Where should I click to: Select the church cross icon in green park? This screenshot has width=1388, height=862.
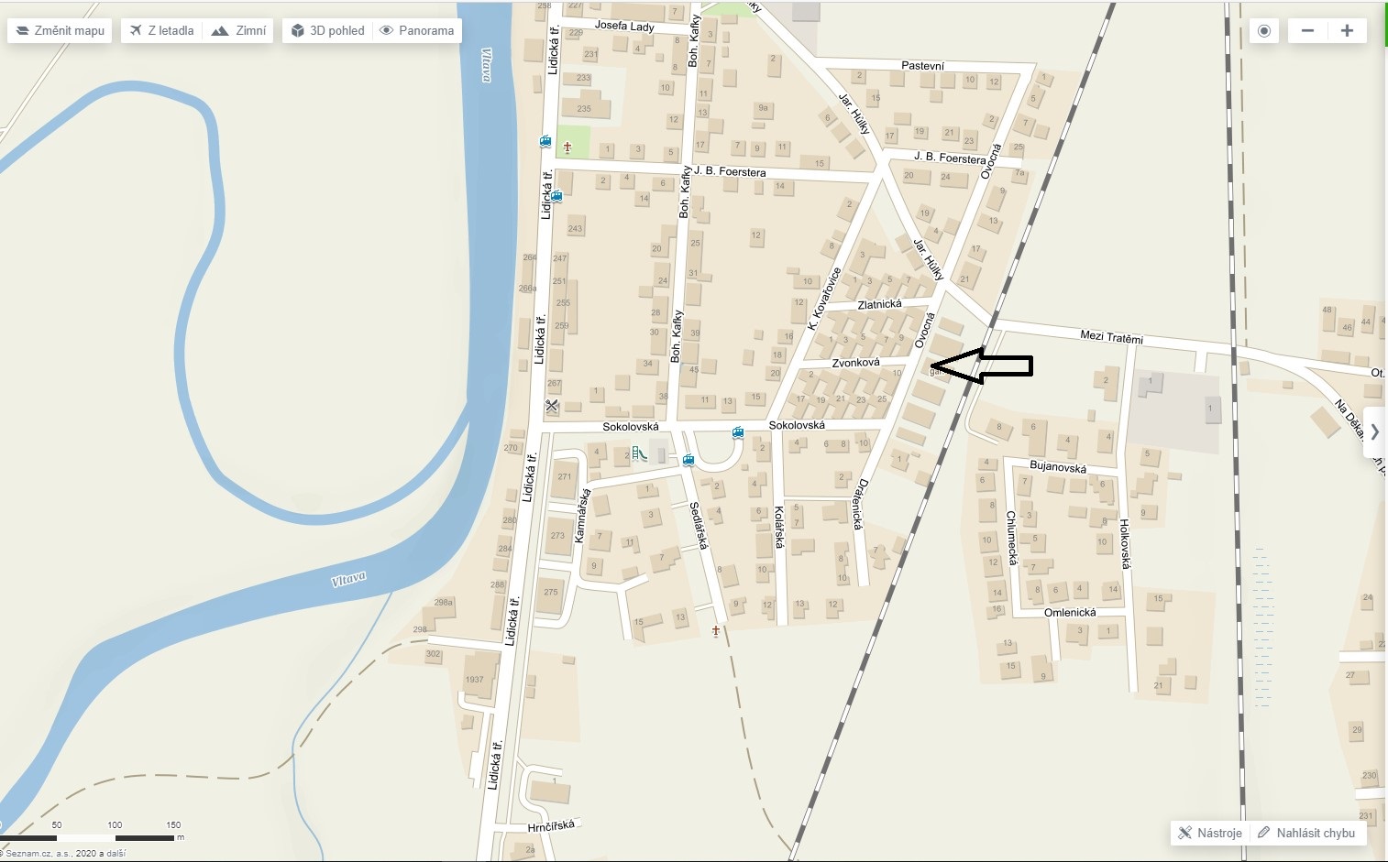[567, 147]
